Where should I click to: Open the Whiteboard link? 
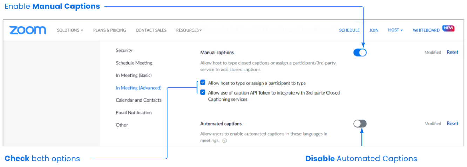point(426,30)
